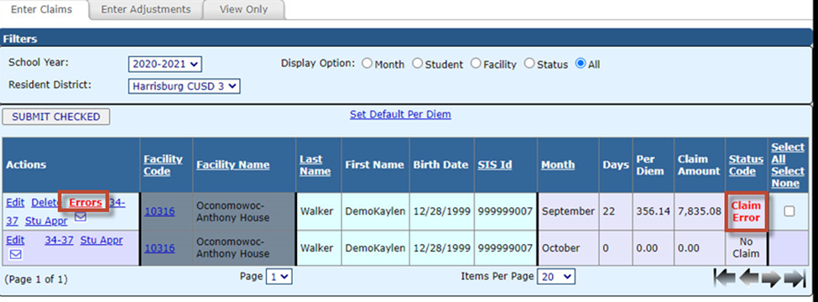Image resolution: width=818 pixels, height=302 pixels.
Task: Click Select All in the table header
Action: 788,154
